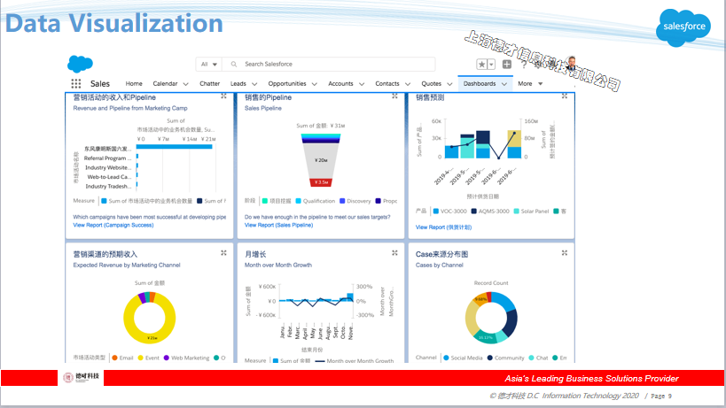
Task: Open the Calendar tab
Action: click(165, 83)
